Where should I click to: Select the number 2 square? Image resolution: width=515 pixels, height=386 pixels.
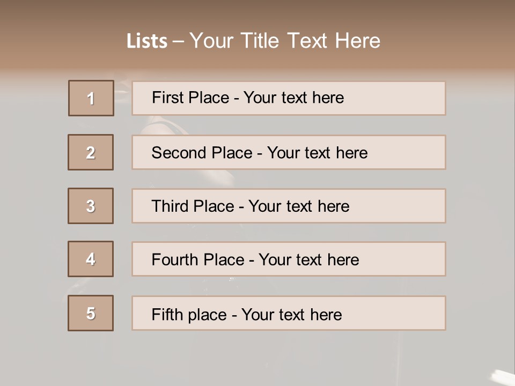pos(91,152)
